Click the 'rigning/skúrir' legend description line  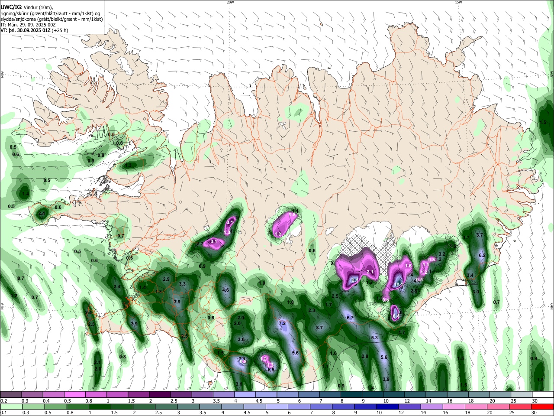click(x=51, y=13)
